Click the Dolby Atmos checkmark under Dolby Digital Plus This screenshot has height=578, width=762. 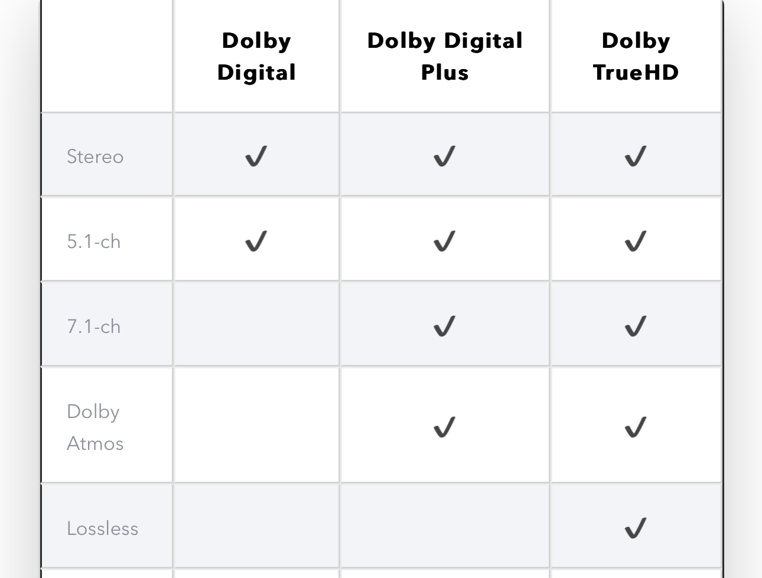445,427
